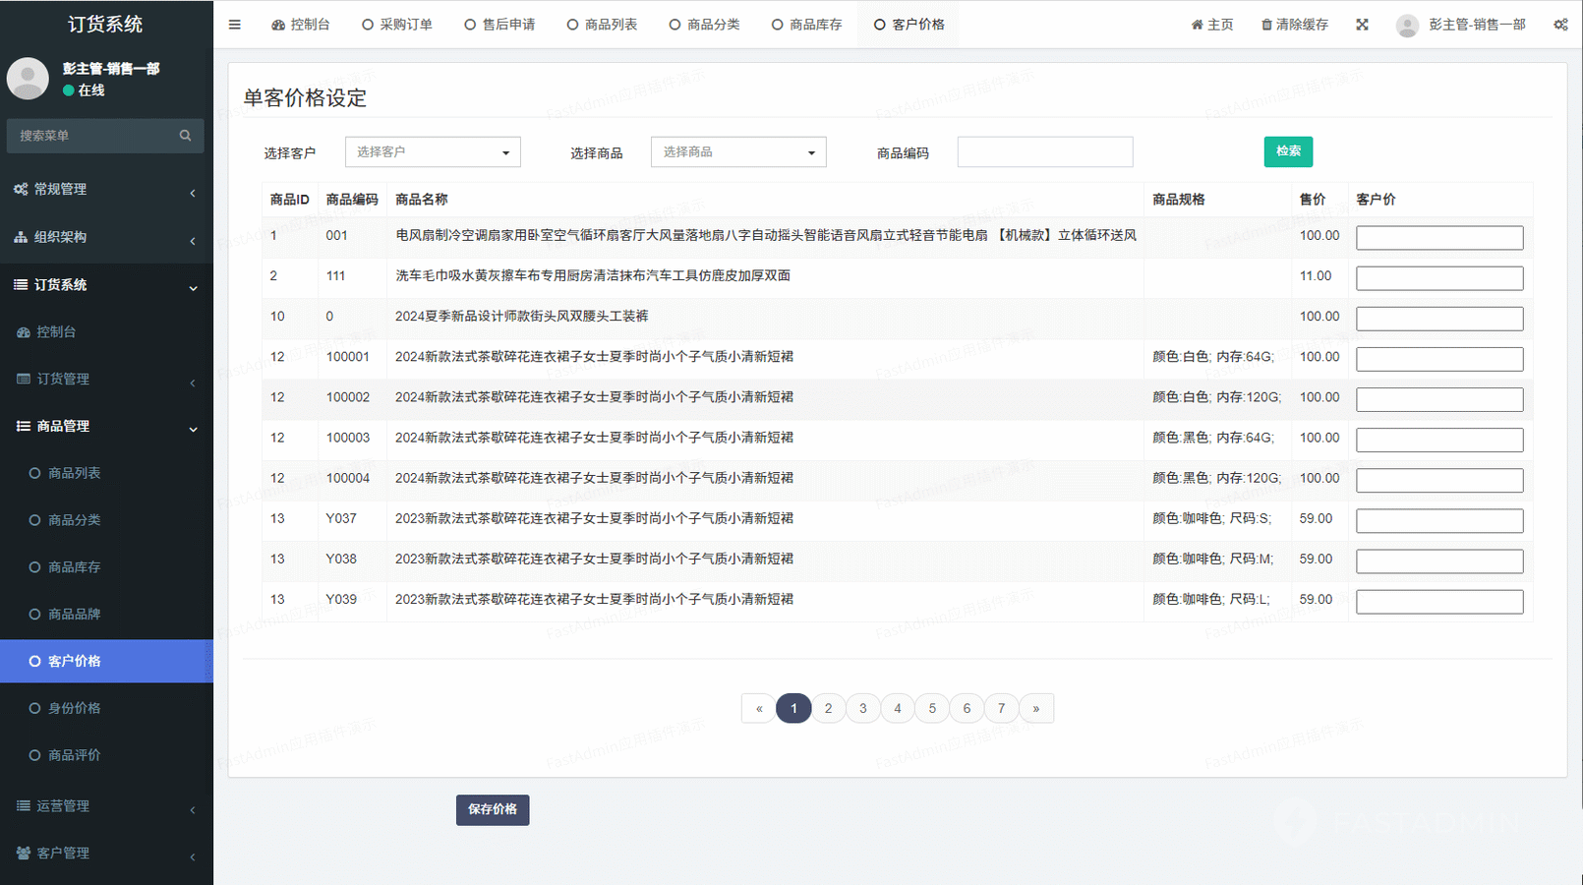Switch to the 采购订单 tab
1583x885 pixels.
[x=397, y=25]
